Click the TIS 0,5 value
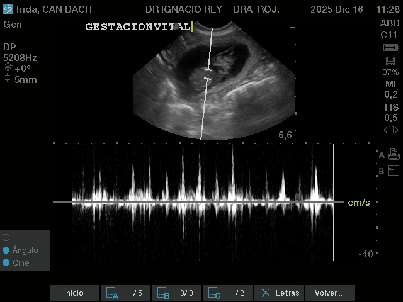 [x=391, y=112]
